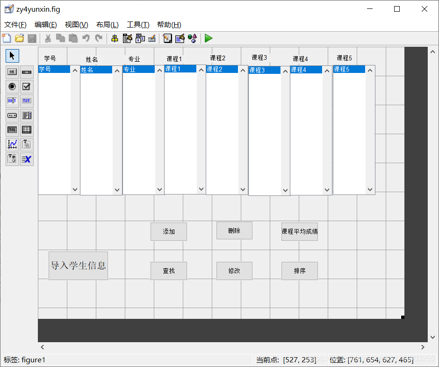Click the figure resize handle at canvas corner
This screenshot has height=367, width=439.
coord(403,317)
